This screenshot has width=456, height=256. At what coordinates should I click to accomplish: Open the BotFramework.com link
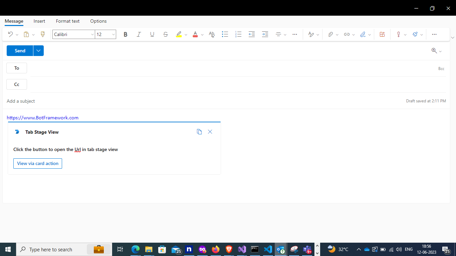[x=43, y=118]
